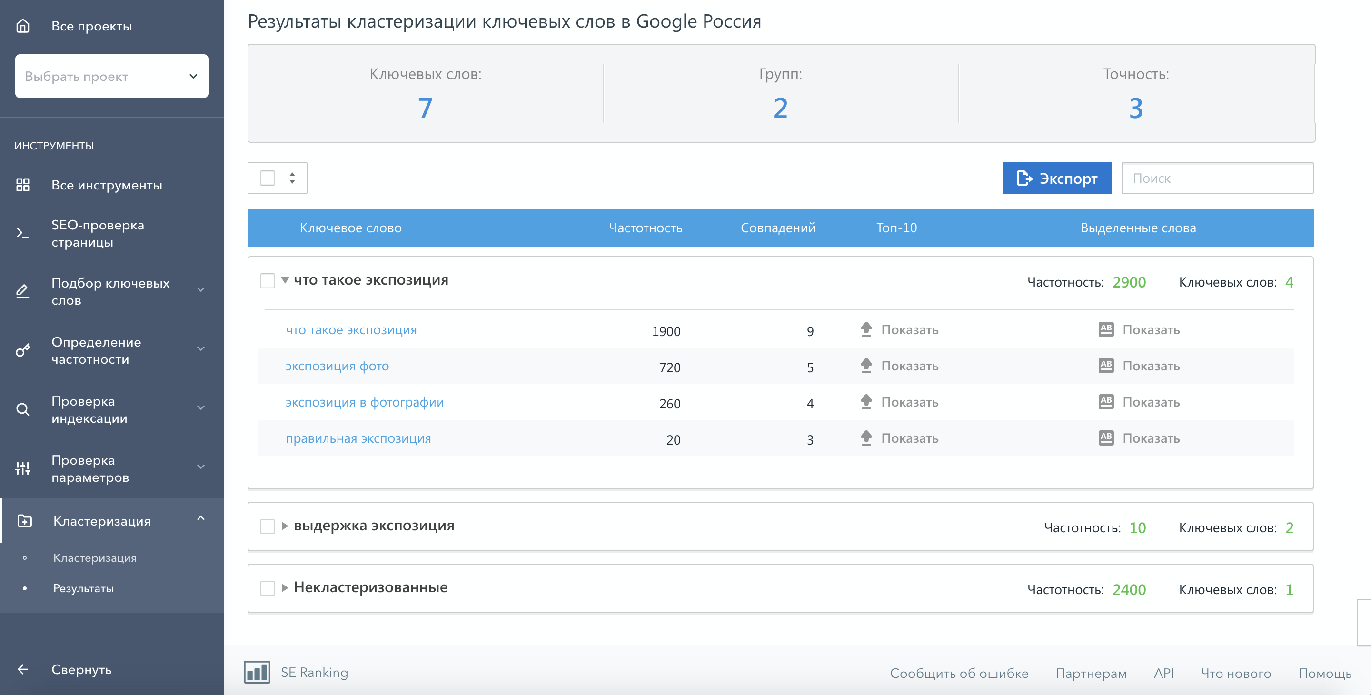Click the Топ-10 column header
Viewport: 1371px width, 695px height.
[896, 227]
